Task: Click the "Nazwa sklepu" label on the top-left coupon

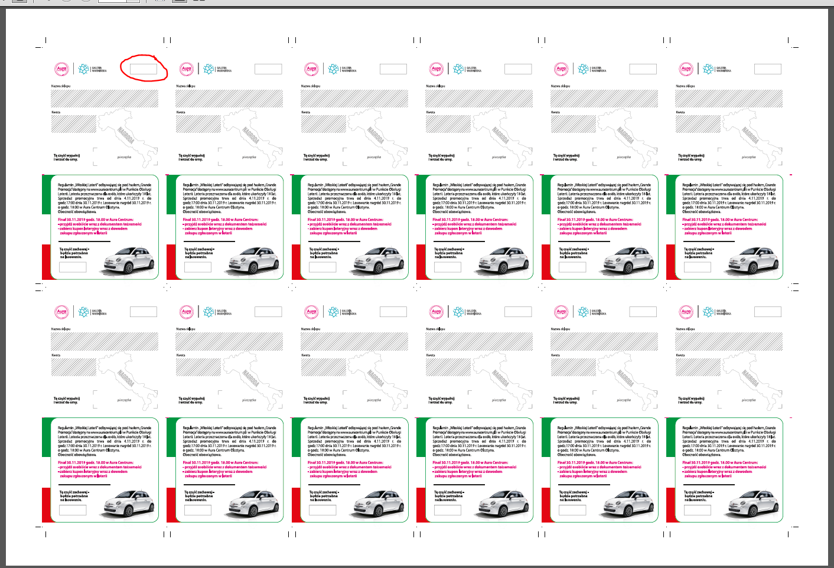Action: tap(61, 86)
